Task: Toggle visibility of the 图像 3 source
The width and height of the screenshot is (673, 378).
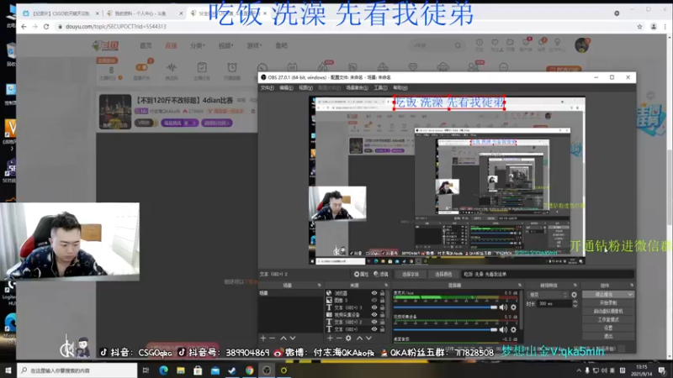Action: click(x=374, y=301)
